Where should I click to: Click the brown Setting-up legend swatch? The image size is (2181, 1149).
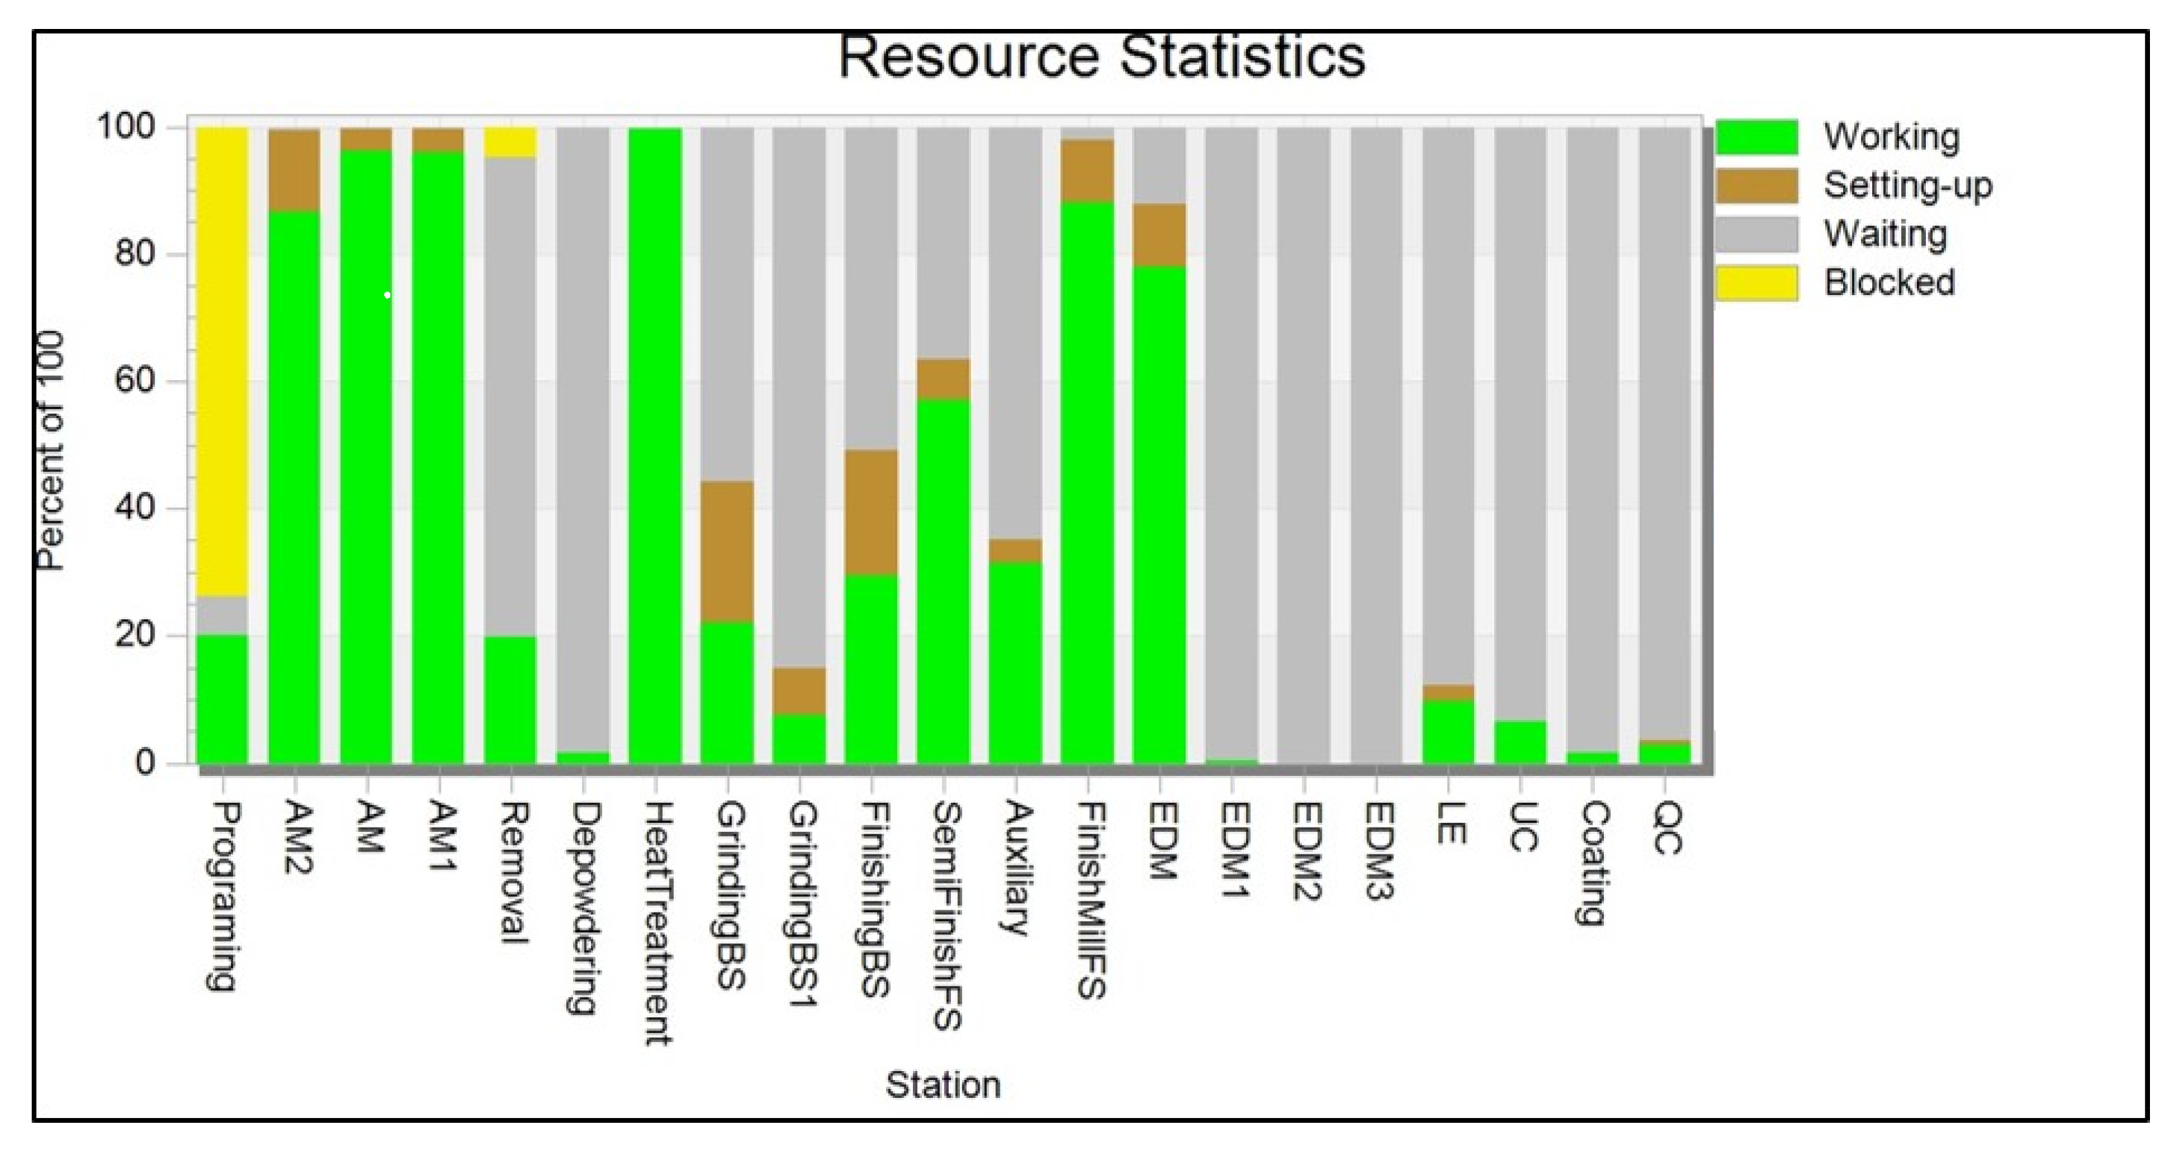click(x=1756, y=186)
